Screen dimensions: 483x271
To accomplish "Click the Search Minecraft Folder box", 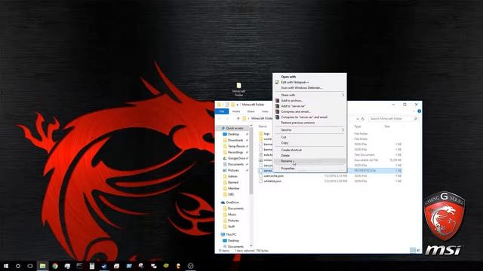I will [x=393, y=119].
